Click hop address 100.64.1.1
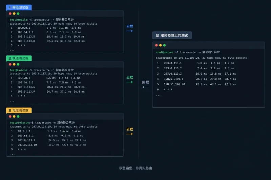Viewport: 271px width, 180px height. click(x=25, y=32)
